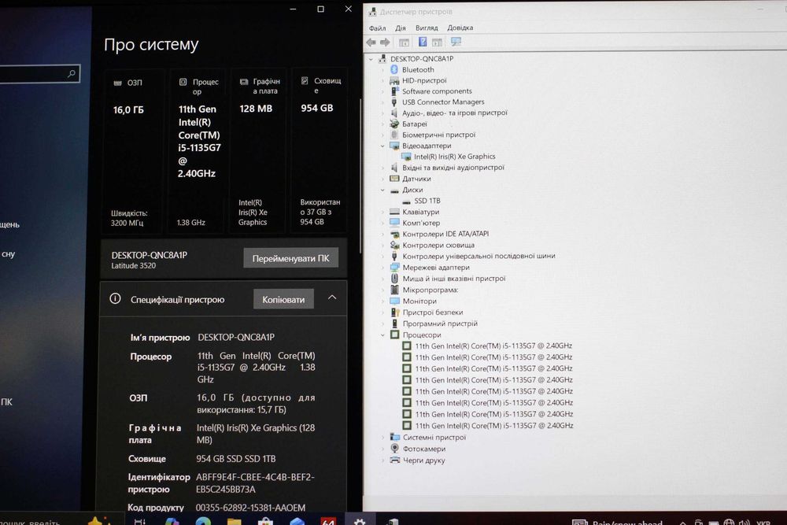
Task: Click the Датчики sensors icon
Action: [394, 178]
